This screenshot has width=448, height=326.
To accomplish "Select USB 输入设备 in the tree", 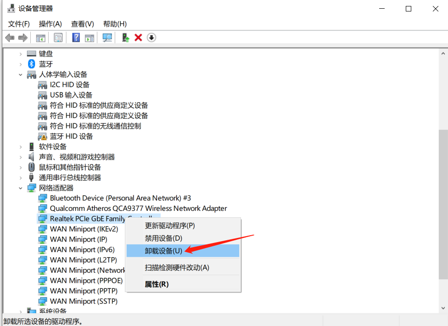I will pyautogui.click(x=71, y=95).
